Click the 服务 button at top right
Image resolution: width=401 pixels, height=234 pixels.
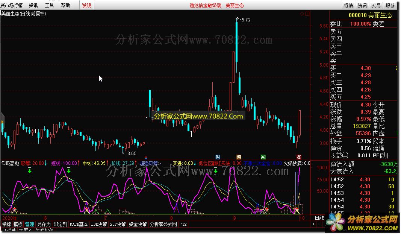[390, 5]
